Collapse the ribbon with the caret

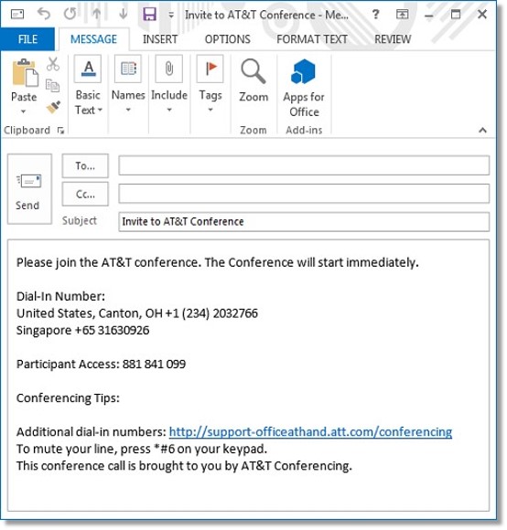(482, 130)
